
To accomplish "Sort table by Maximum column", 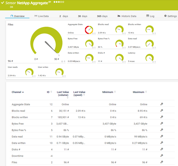I will click(140, 92).
